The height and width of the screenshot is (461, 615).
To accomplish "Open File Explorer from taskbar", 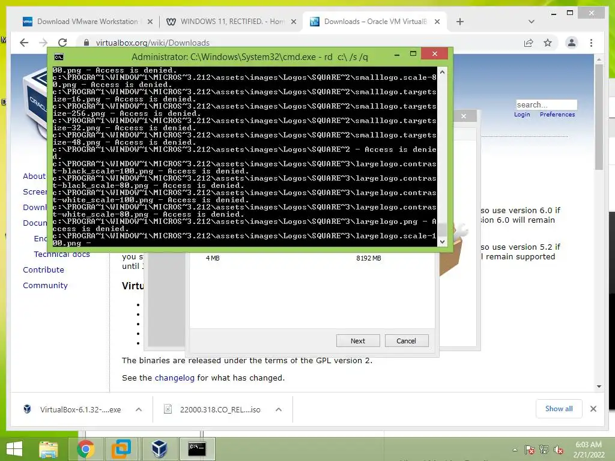I will [x=49, y=449].
